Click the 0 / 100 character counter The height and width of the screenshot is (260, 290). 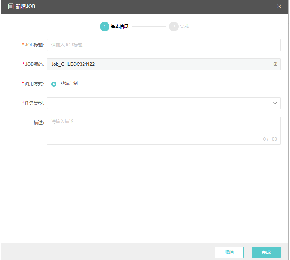tap(270, 139)
